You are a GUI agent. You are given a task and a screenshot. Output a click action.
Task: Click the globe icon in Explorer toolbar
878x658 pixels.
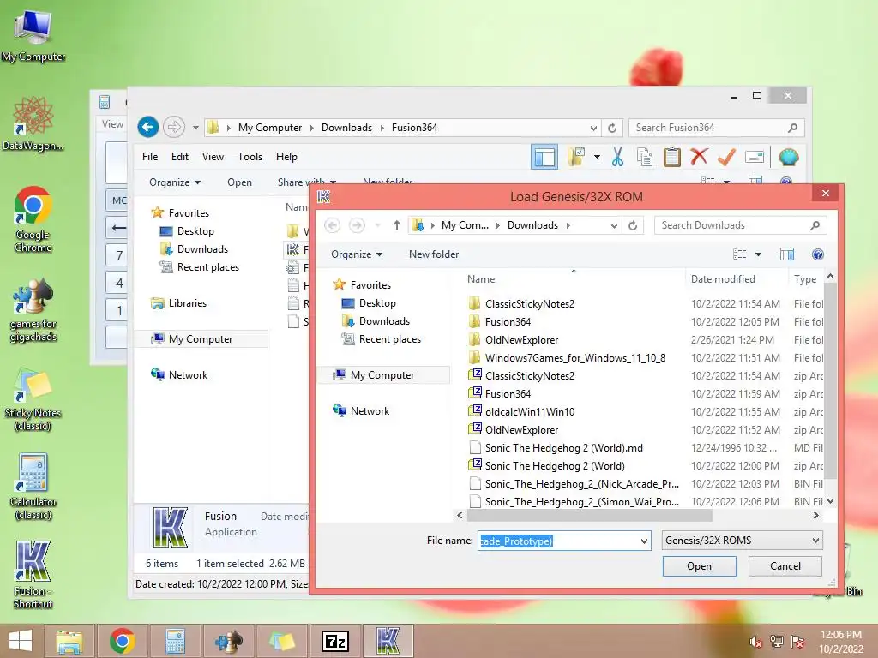[x=789, y=158]
